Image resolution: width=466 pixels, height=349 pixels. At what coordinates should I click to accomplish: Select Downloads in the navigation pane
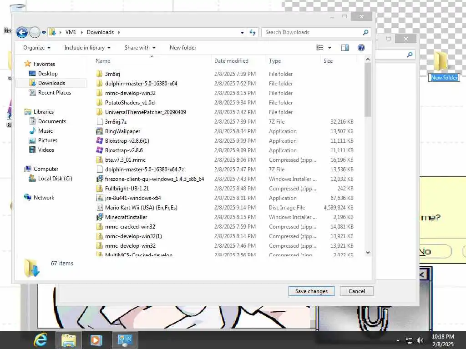point(51,83)
